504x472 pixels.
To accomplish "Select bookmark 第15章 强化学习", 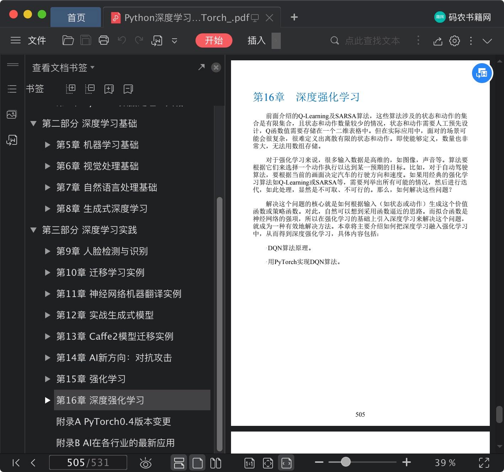I will [x=91, y=379].
